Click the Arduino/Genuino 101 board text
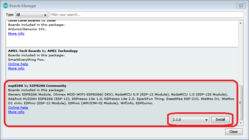The width and height of the screenshot is (249, 140). point(27,29)
